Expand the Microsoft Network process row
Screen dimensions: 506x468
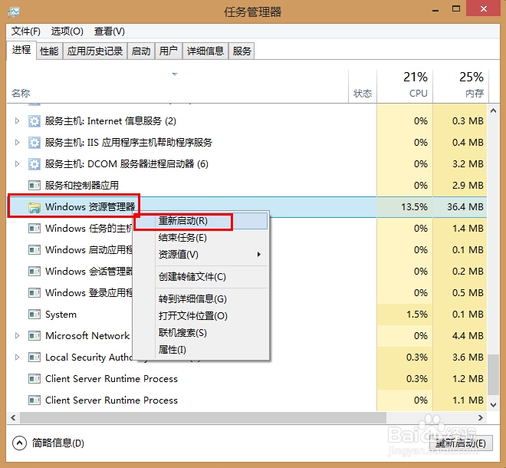17,336
